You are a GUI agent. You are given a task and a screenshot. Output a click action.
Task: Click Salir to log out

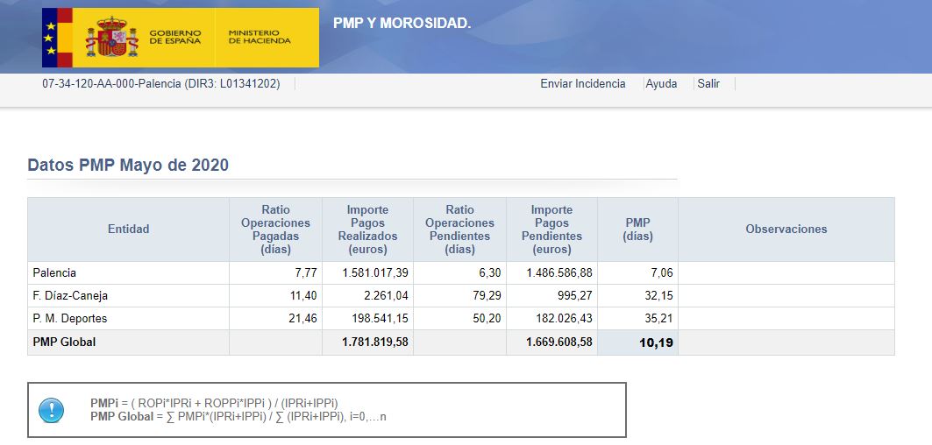point(708,84)
